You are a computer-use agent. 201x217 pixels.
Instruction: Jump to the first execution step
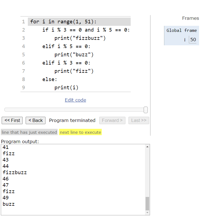click(12, 120)
